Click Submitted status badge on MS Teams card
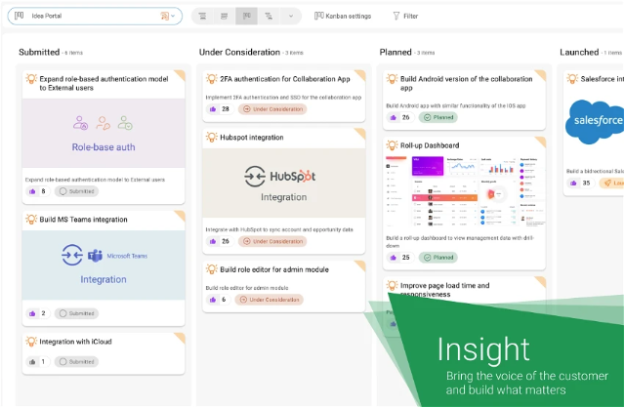 coord(76,313)
